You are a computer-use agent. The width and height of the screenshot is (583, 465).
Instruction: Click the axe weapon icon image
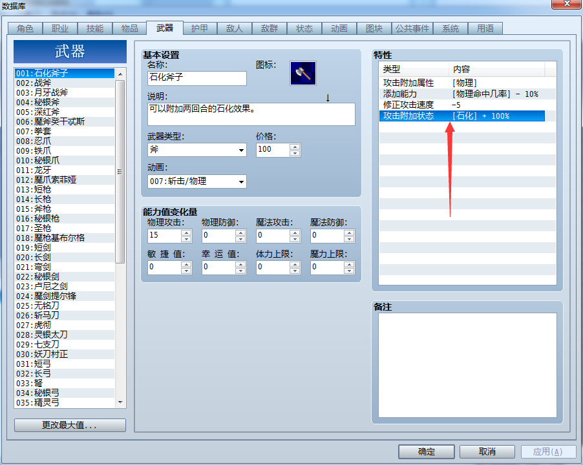pos(303,74)
